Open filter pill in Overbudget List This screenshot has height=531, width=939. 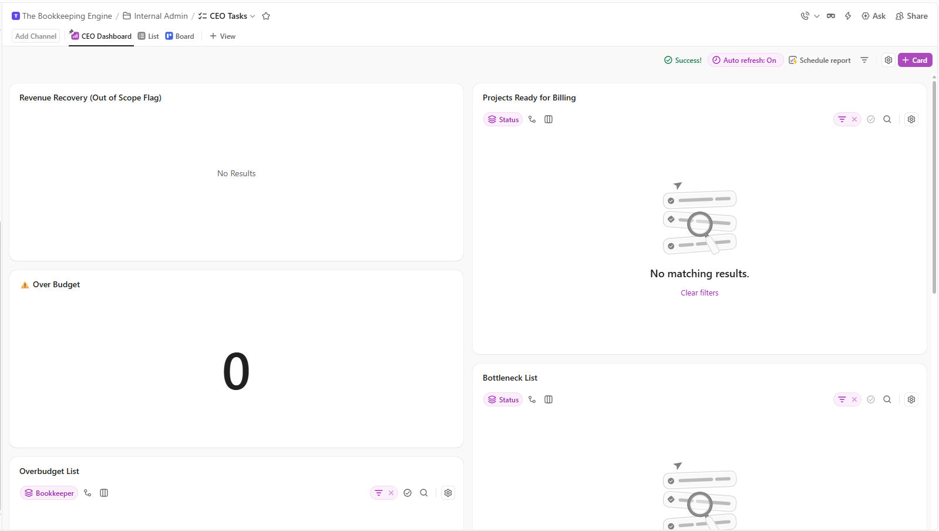tap(379, 493)
